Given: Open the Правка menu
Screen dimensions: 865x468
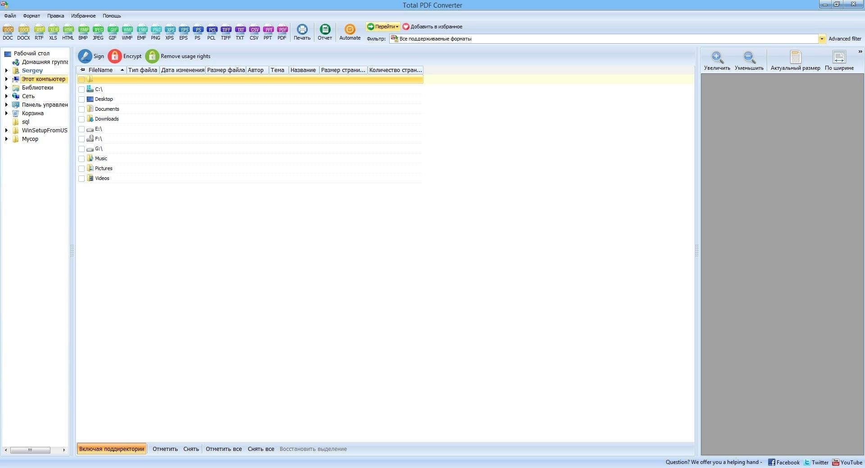Looking at the screenshot, I should point(55,16).
